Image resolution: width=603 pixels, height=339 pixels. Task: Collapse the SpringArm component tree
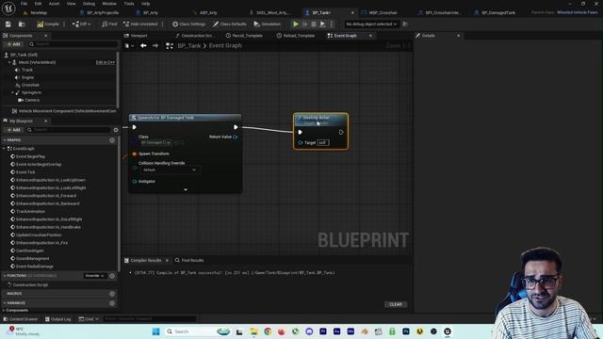click(12, 92)
